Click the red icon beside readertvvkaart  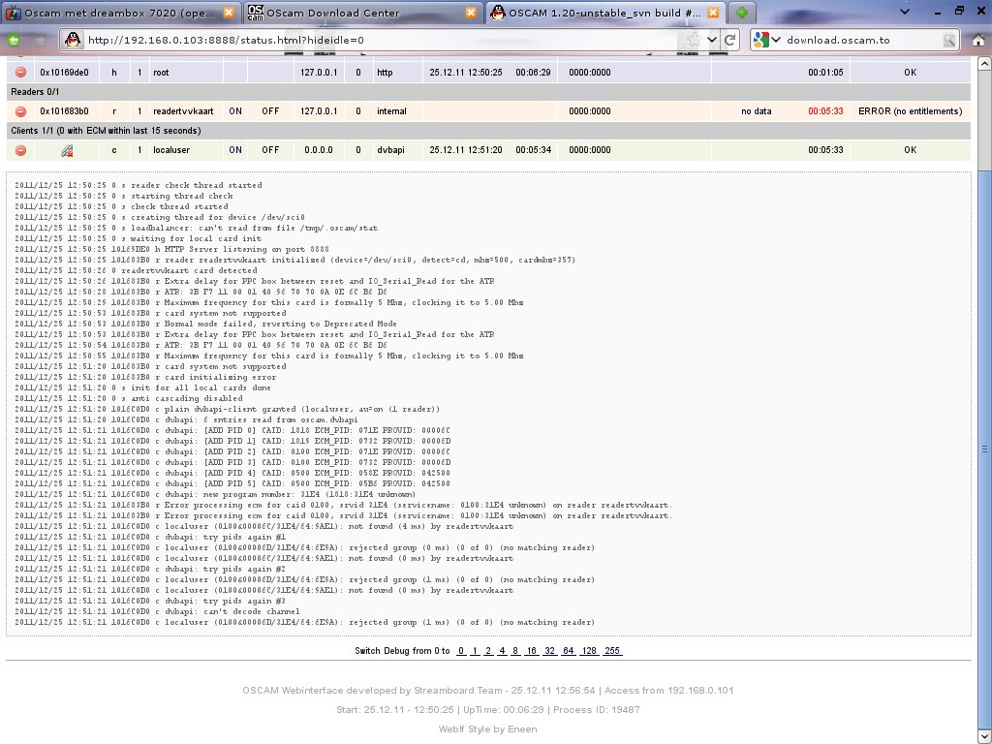20,111
